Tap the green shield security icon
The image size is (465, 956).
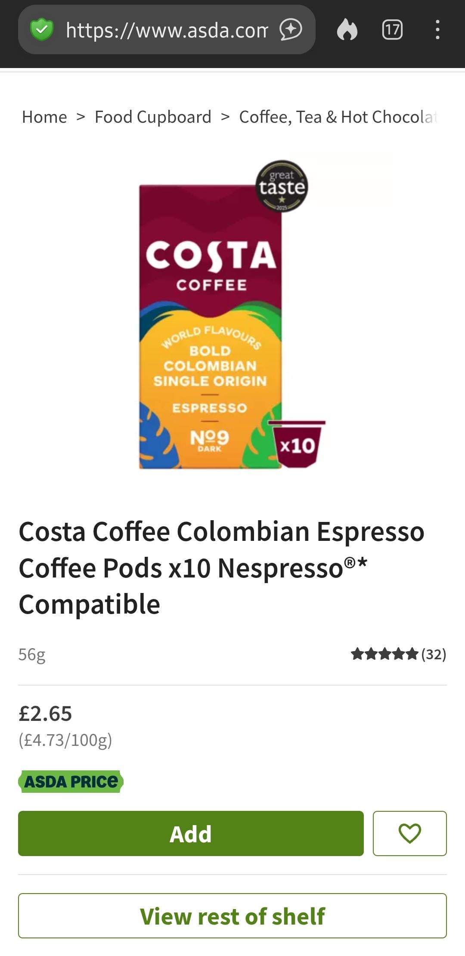tap(42, 30)
